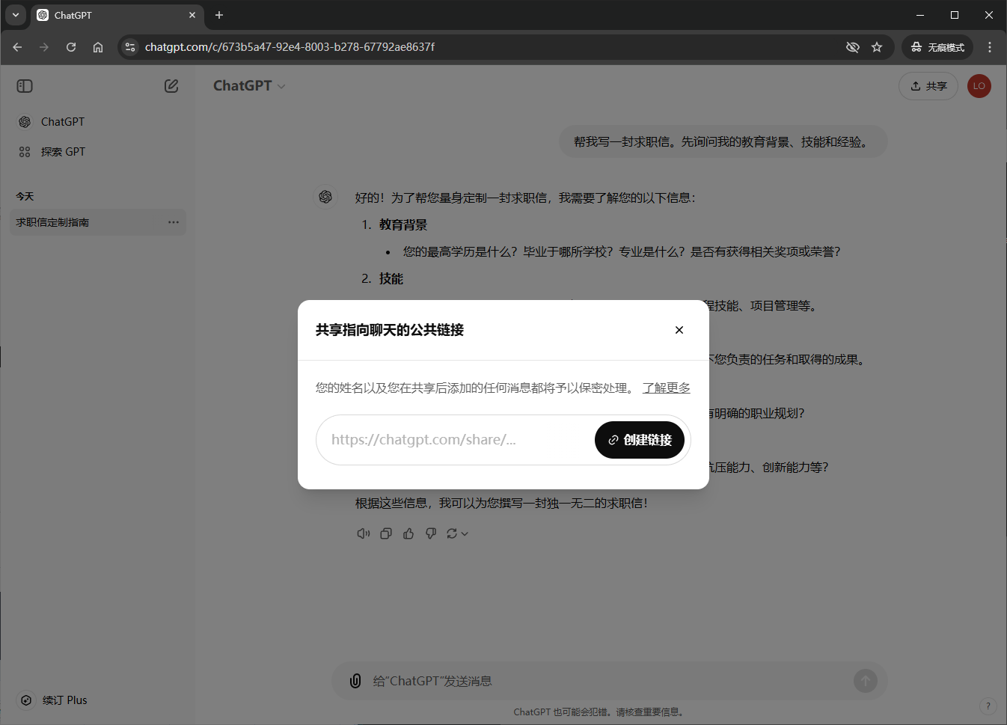Click the create link button
This screenshot has height=725, width=1007.
click(x=639, y=440)
